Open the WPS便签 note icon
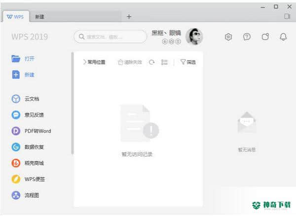Screen dimensions: 296x216 (16, 179)
